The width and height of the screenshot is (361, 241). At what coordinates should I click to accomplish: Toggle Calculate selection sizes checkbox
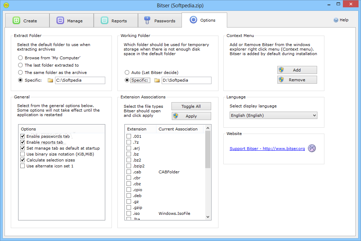[23, 160]
